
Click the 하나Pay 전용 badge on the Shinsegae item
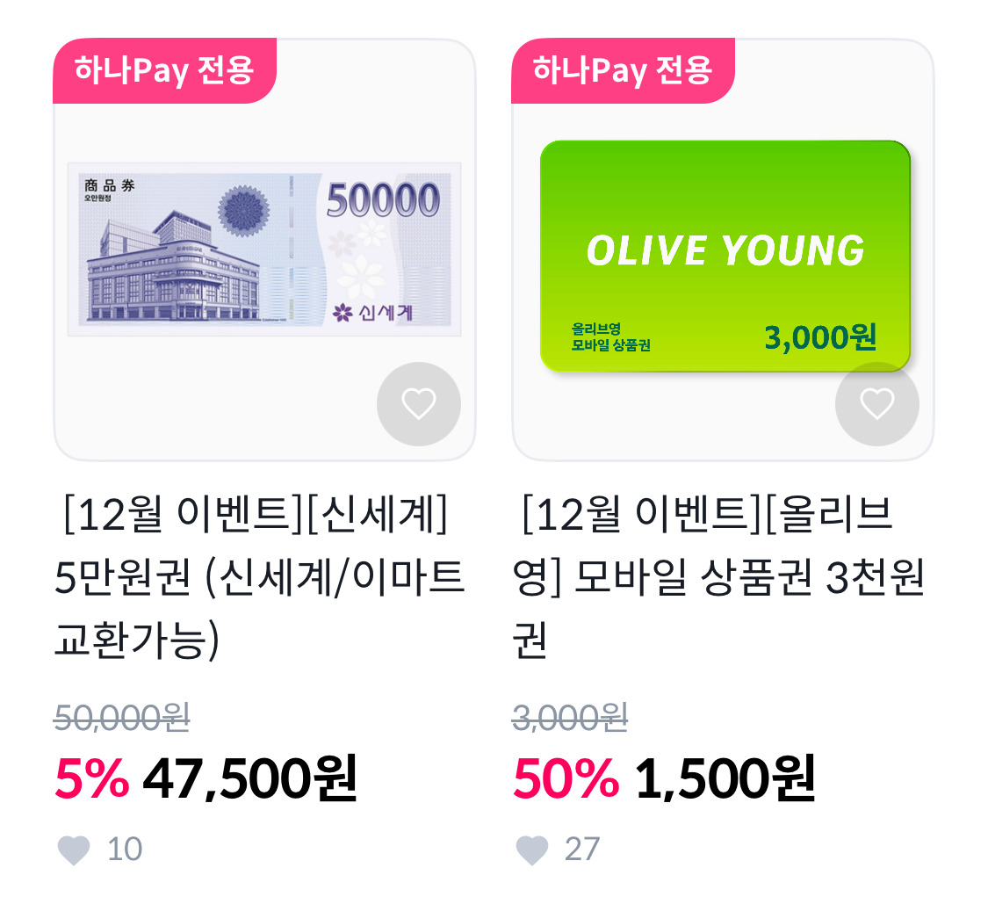[164, 70]
